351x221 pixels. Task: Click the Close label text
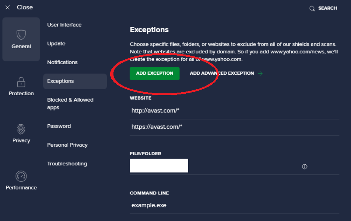[25, 7]
